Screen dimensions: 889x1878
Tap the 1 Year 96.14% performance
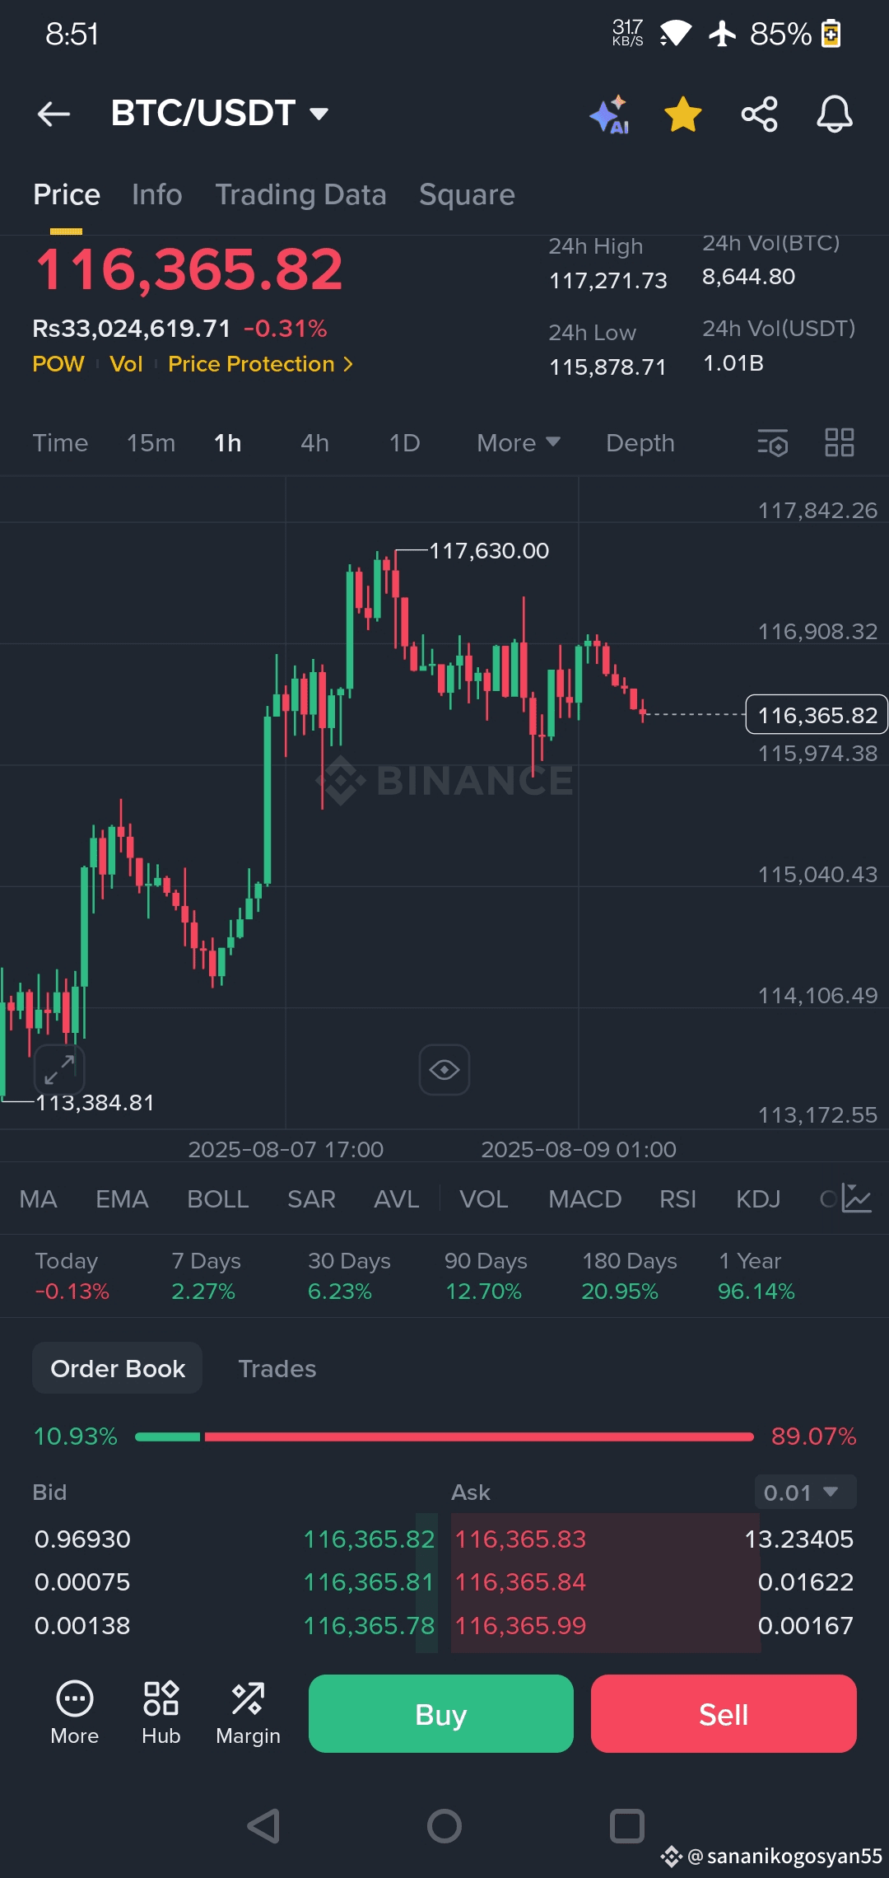click(756, 1276)
